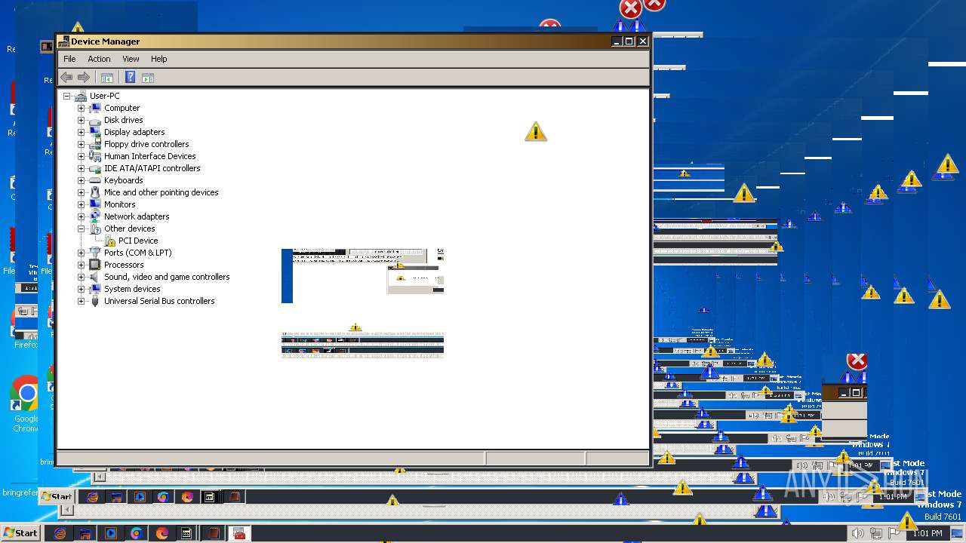The image size is (966, 543).
Task: Collapse the Other devices node
Action: (81, 229)
